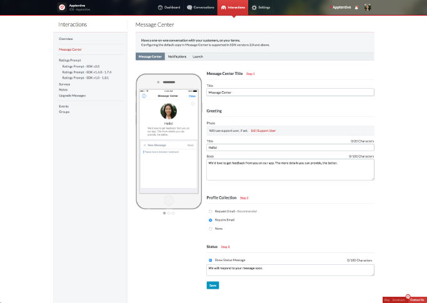
Task: Toggle the Show Status Message checkbox
Action: 210,261
